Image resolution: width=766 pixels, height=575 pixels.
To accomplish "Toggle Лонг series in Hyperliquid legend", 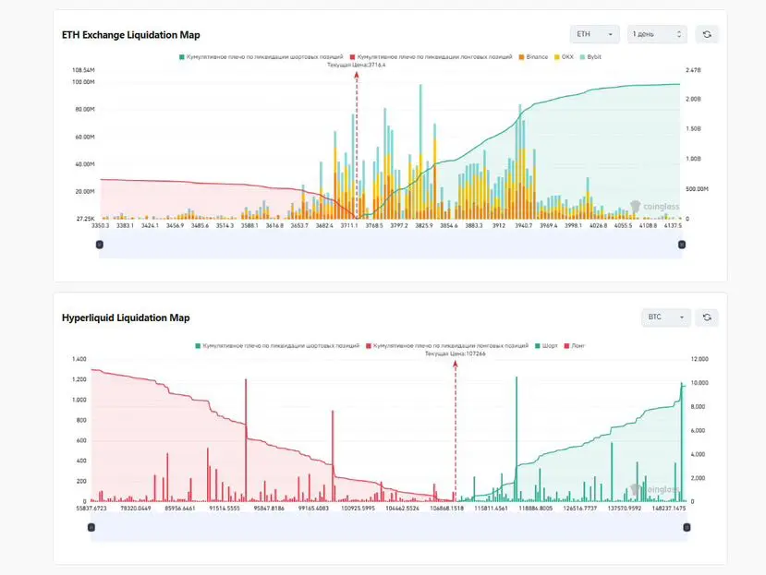I will pyautogui.click(x=574, y=345).
